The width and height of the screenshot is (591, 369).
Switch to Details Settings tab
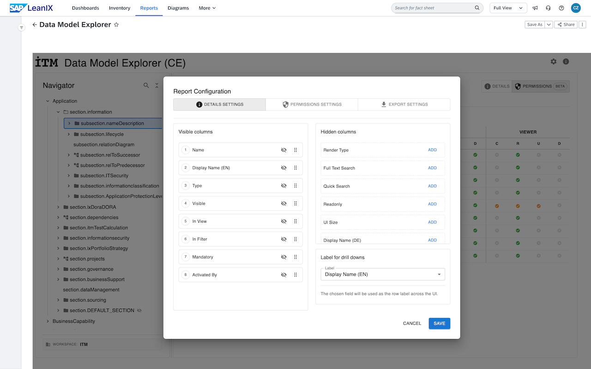[219, 104]
